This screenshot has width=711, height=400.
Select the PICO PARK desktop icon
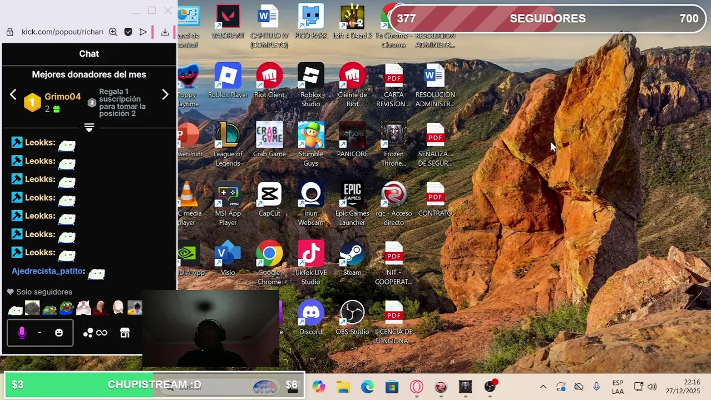click(310, 22)
